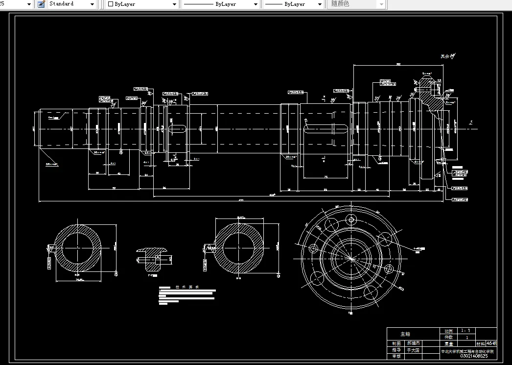Select the 指导 label in title block

click(x=396, y=350)
